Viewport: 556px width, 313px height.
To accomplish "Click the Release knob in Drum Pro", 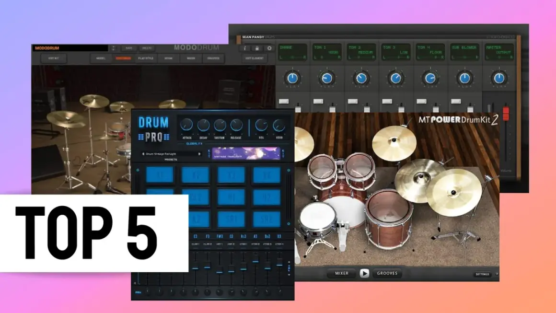I will 236,125.
